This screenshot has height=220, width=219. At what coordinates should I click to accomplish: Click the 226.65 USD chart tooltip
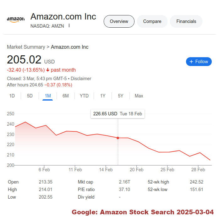pyautogui.click(x=118, y=114)
